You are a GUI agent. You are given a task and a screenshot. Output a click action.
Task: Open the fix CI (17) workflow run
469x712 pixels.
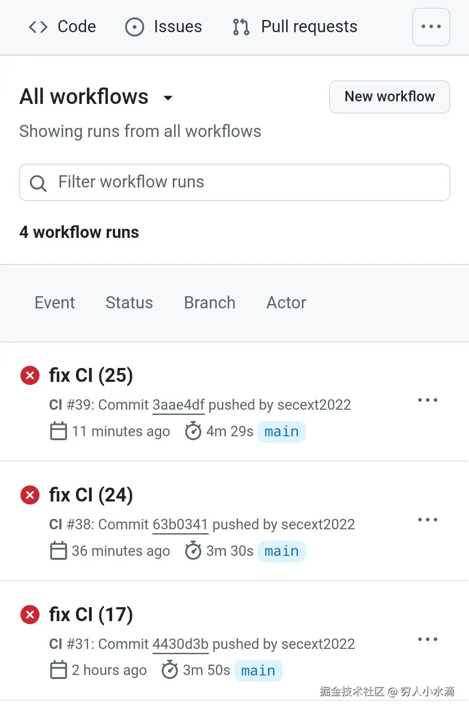(x=91, y=615)
